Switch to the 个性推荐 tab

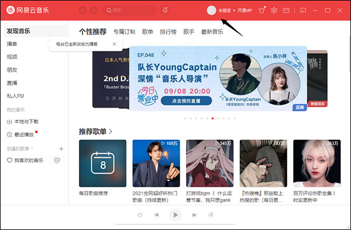pos(92,32)
